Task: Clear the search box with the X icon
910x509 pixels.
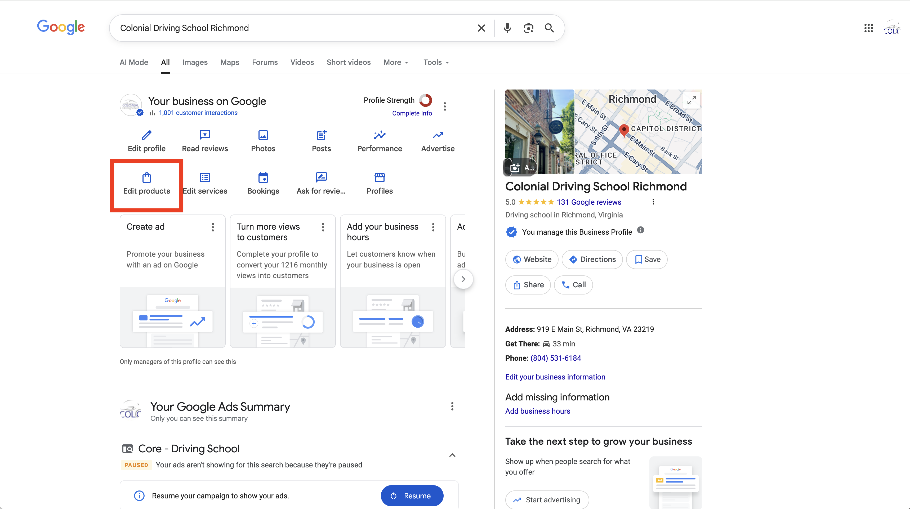Action: coord(481,28)
